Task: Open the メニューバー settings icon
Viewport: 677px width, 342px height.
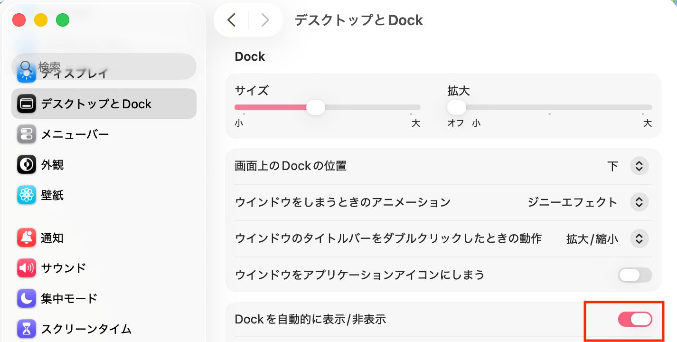Action: (27, 134)
